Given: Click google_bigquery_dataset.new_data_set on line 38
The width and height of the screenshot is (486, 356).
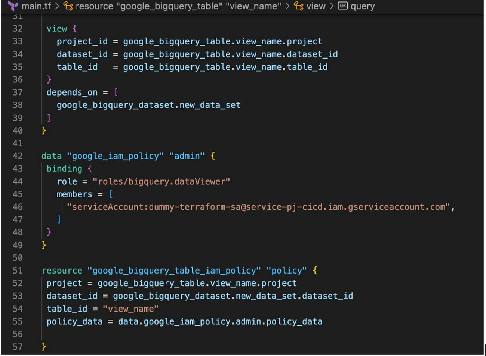Looking at the screenshot, I should 148,105.
